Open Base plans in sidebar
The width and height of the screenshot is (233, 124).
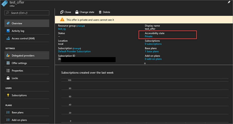pyautogui.click(x=17, y=112)
